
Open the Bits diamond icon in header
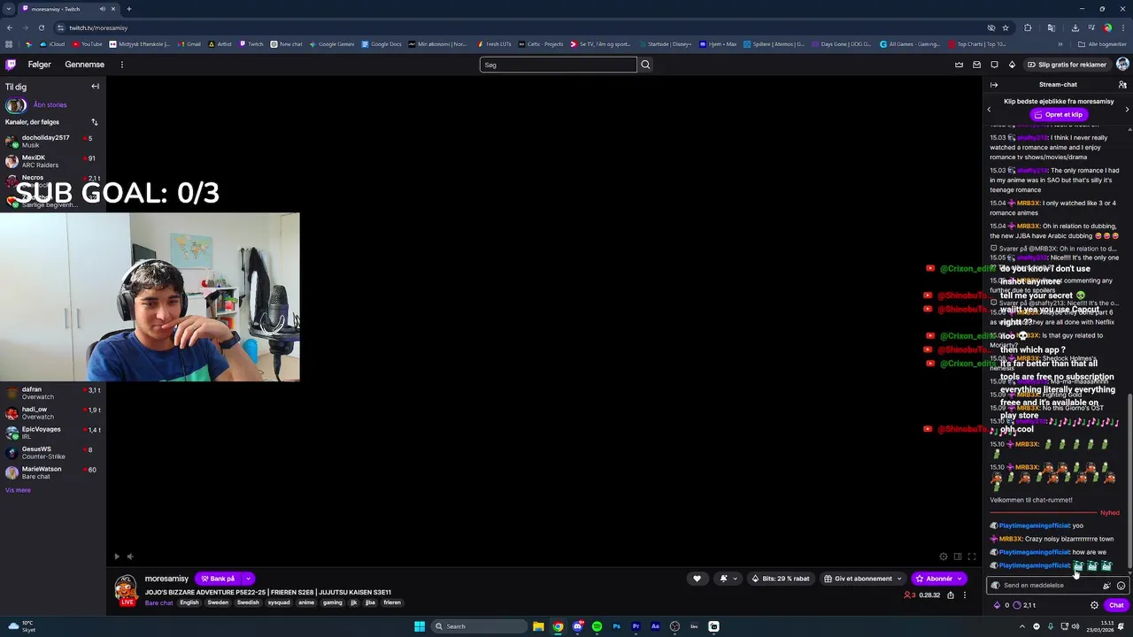click(1012, 65)
